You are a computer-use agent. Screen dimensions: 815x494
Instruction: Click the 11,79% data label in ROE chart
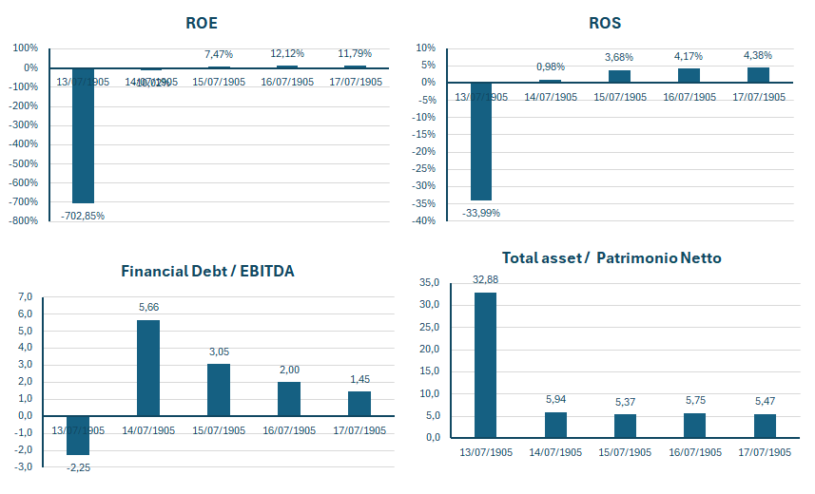click(x=355, y=53)
